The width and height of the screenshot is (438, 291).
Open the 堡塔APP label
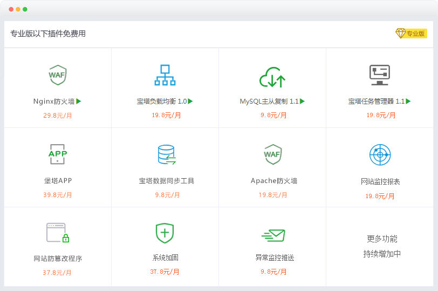click(58, 181)
